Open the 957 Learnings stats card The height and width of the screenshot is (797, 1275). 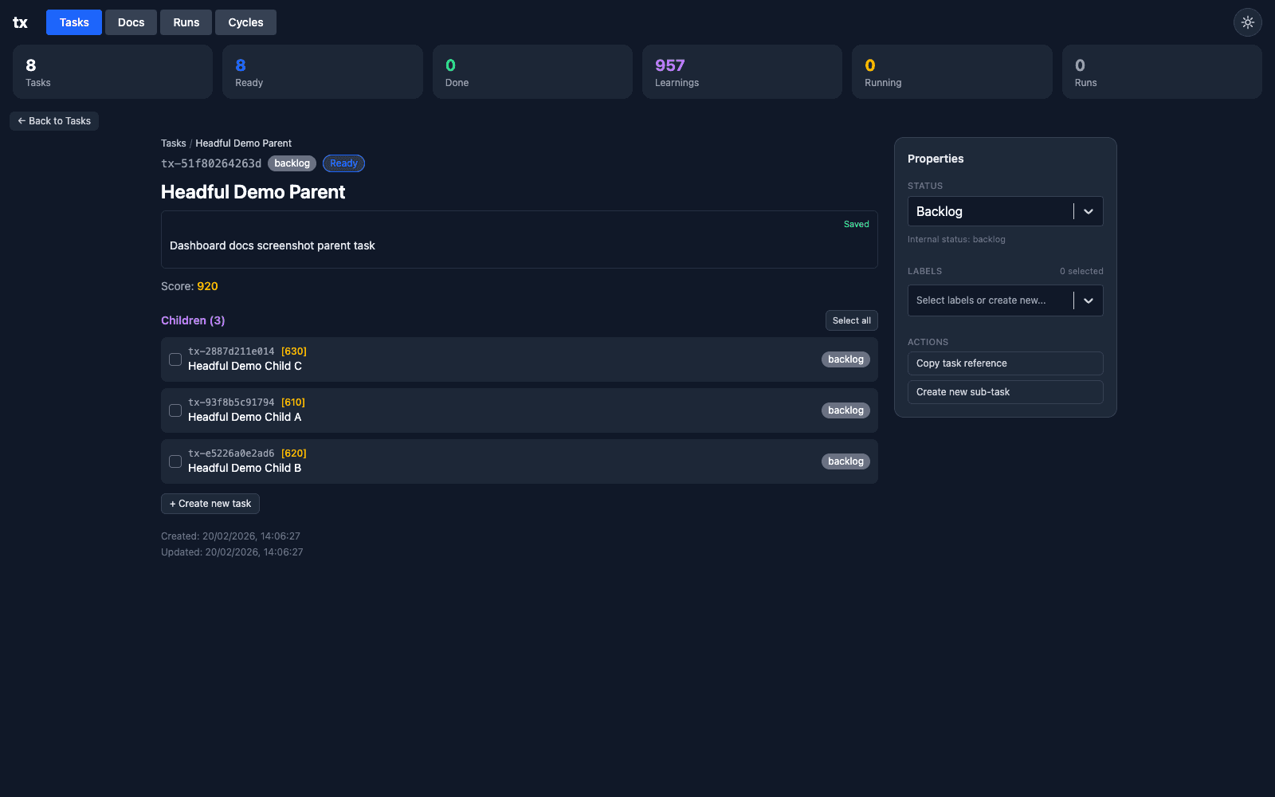741,72
